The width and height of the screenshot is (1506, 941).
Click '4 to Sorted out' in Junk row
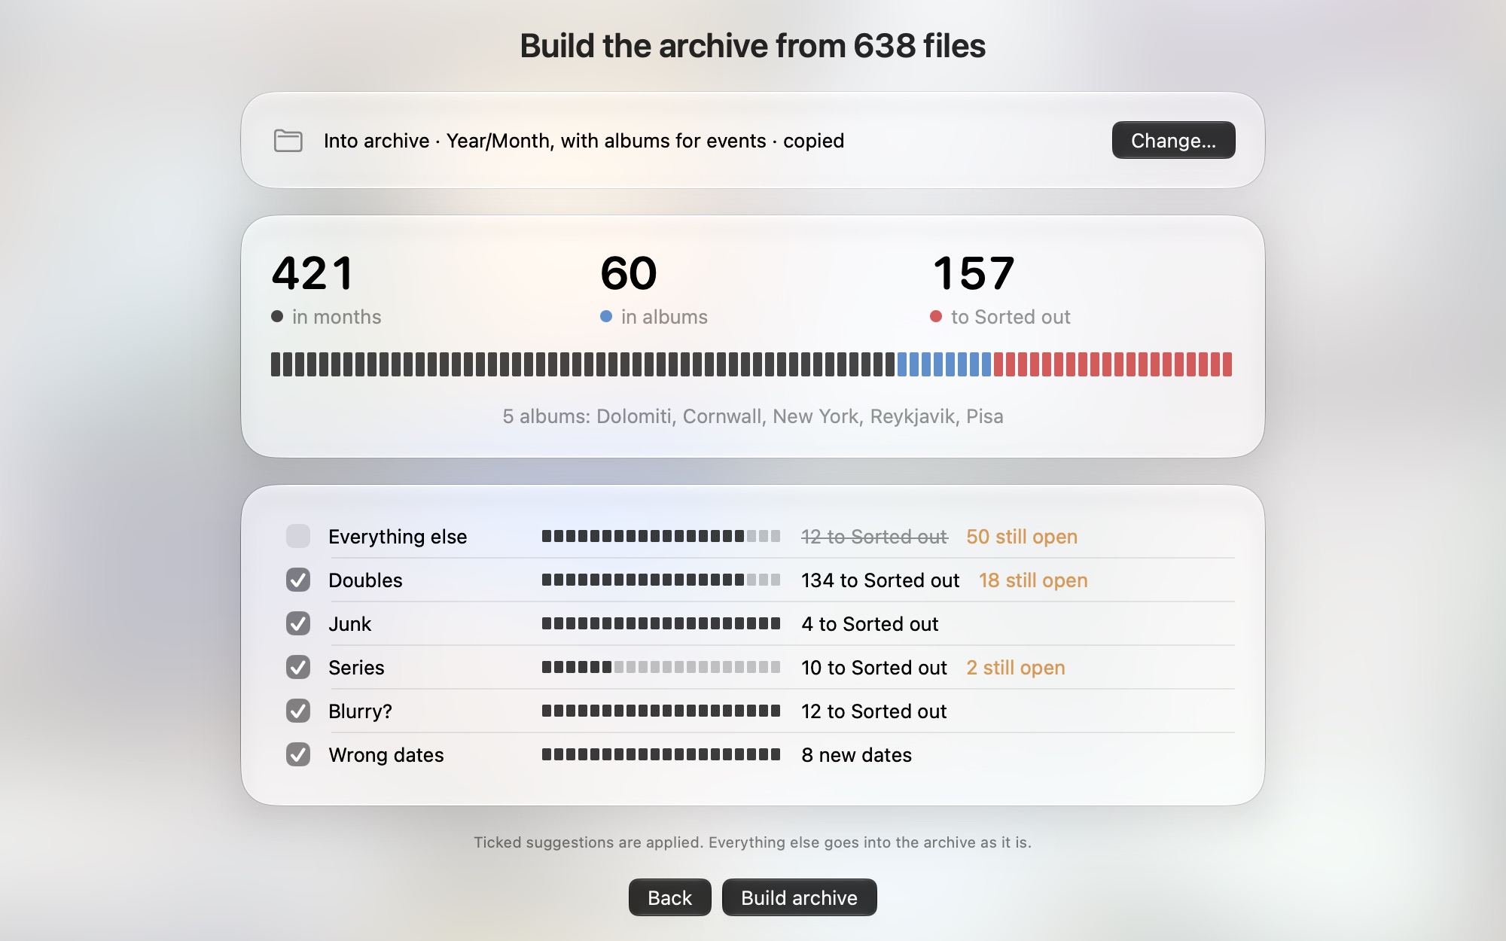coord(870,624)
